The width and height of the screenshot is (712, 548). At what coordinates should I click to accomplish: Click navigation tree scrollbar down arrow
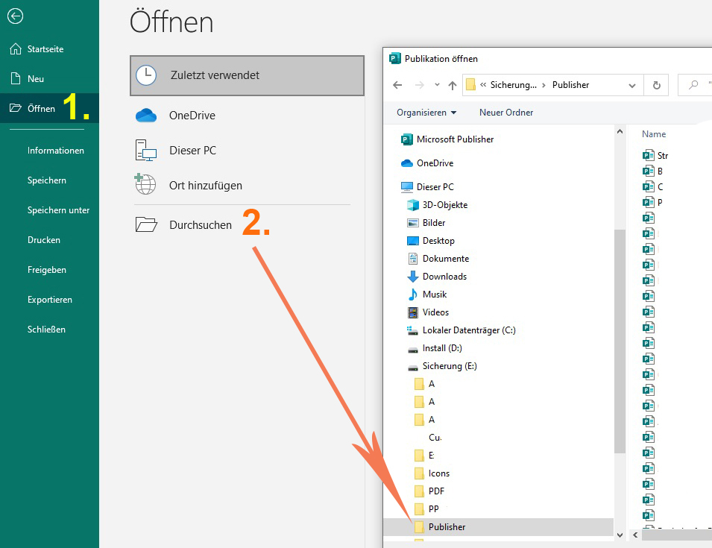(x=620, y=535)
